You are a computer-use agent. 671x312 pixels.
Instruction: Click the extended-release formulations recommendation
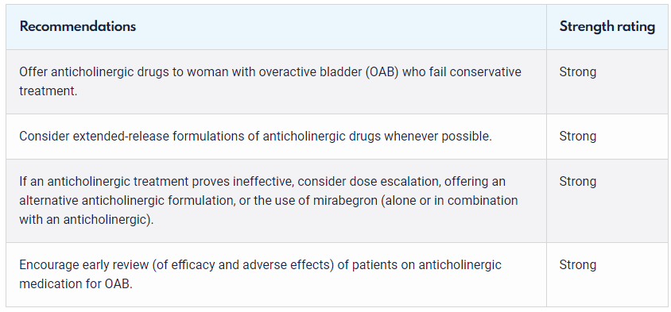255,137
